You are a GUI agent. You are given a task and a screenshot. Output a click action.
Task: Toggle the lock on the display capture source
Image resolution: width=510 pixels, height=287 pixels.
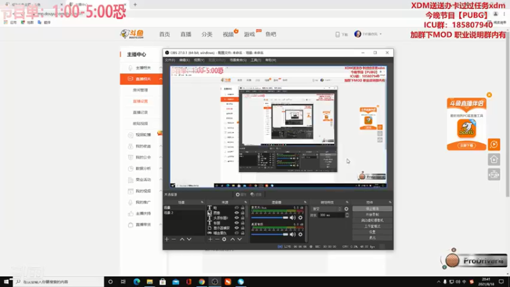tap(243, 228)
